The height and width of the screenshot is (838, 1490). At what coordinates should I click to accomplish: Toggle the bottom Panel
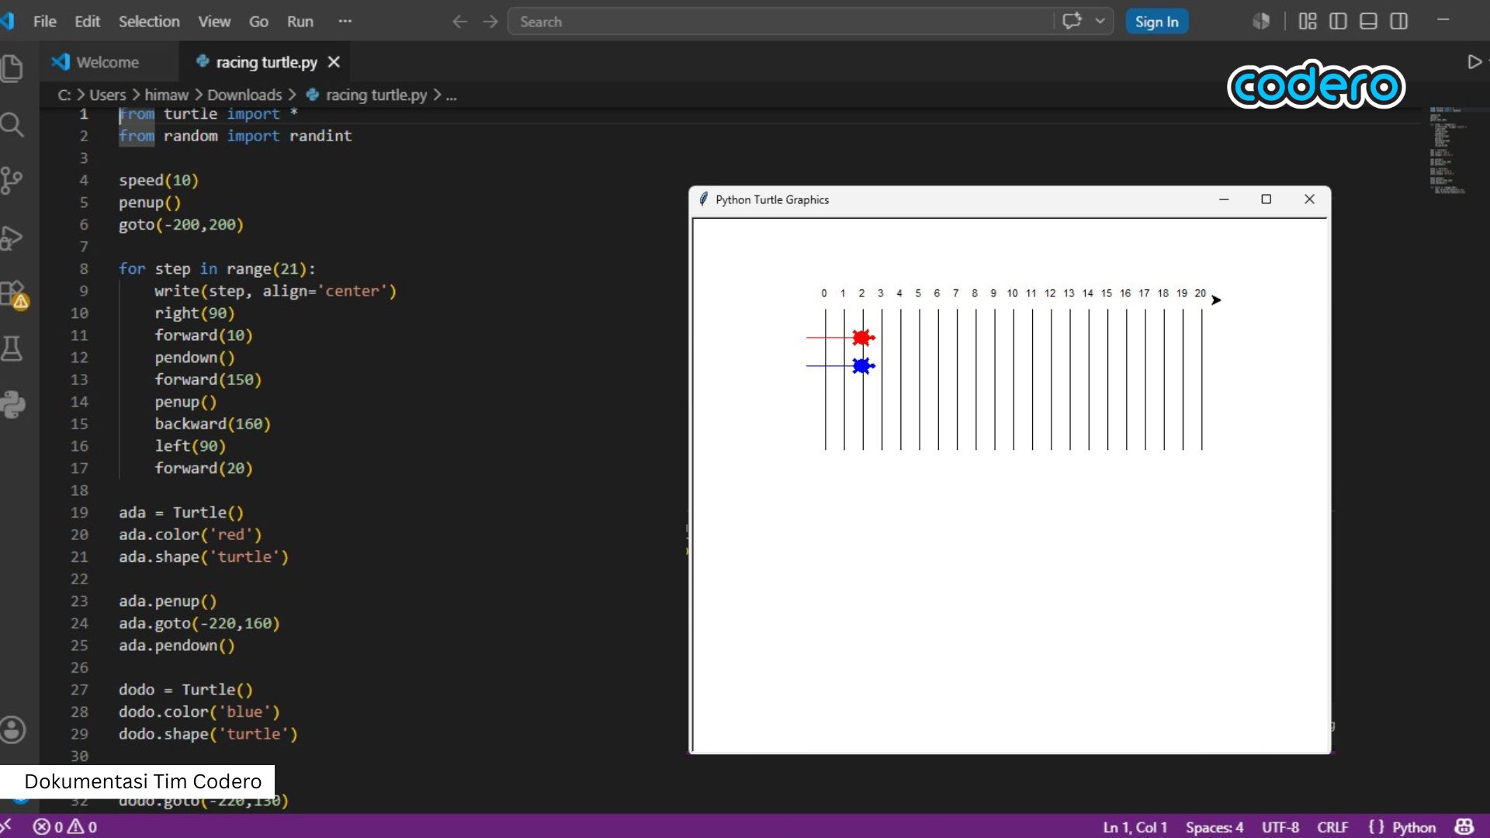(1369, 22)
